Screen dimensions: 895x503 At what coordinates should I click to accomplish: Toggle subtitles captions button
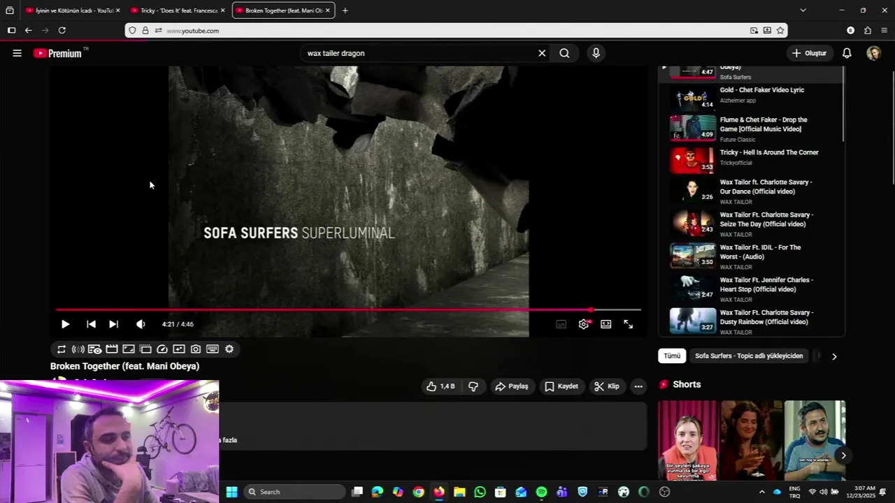[561, 324]
